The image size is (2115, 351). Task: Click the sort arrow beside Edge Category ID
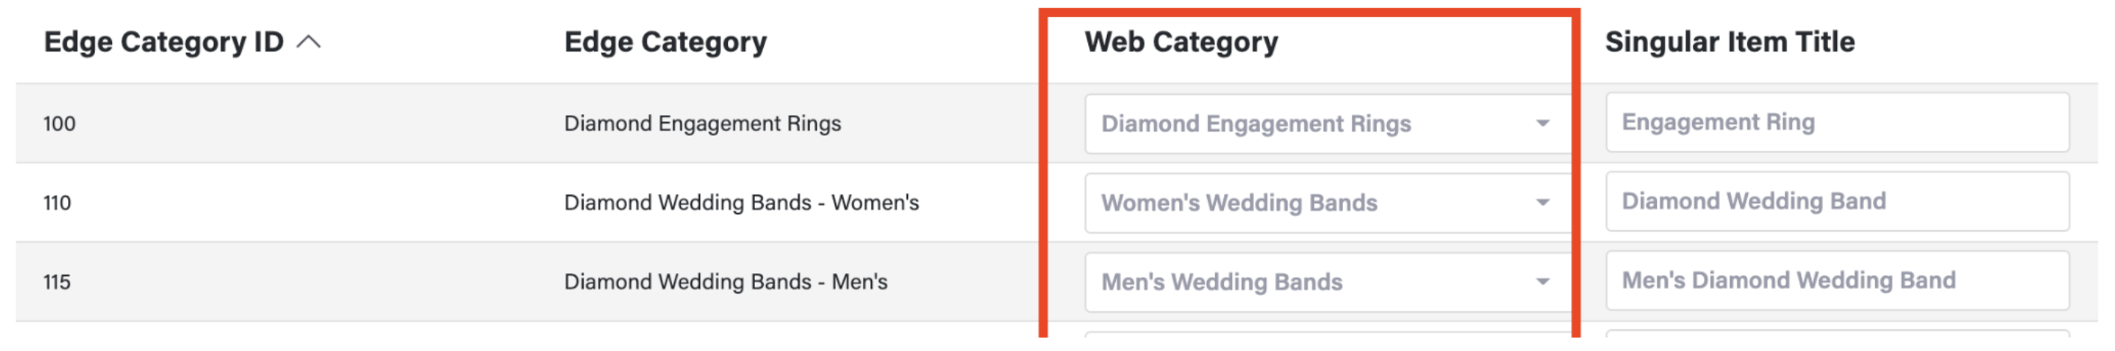point(309,42)
